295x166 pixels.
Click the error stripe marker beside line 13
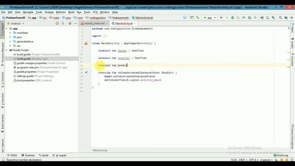tap(289, 66)
